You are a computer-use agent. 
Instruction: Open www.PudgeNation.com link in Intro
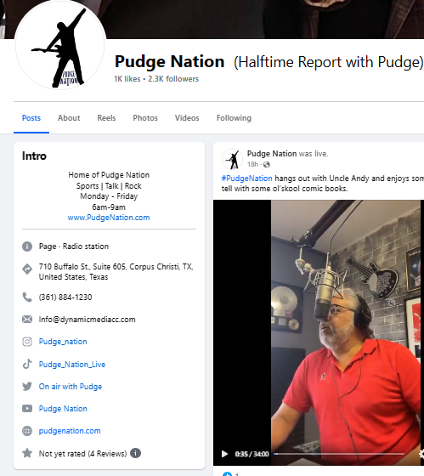click(109, 218)
